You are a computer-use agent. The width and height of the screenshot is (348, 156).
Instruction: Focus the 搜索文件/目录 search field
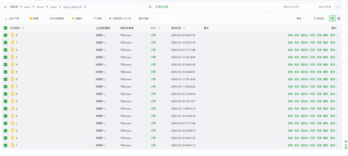[297, 7]
